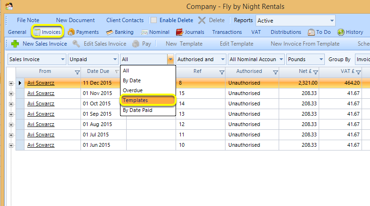Choose By Date in the dropdown list
Screen dimensions: 370x206
pyautogui.click(x=148, y=80)
